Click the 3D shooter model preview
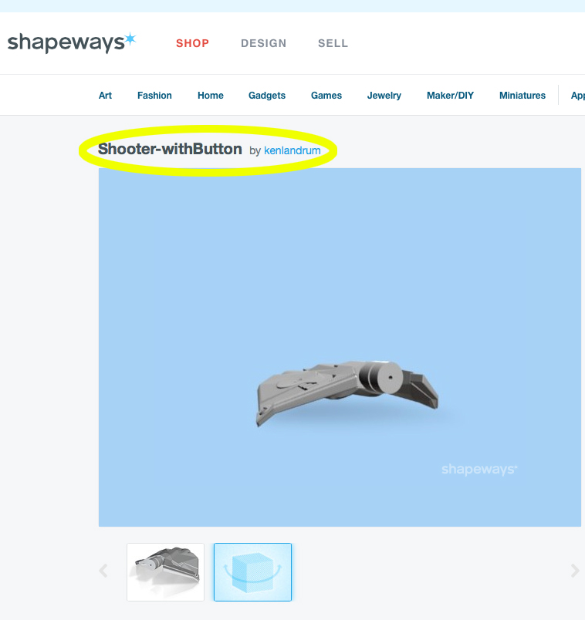 (347, 393)
